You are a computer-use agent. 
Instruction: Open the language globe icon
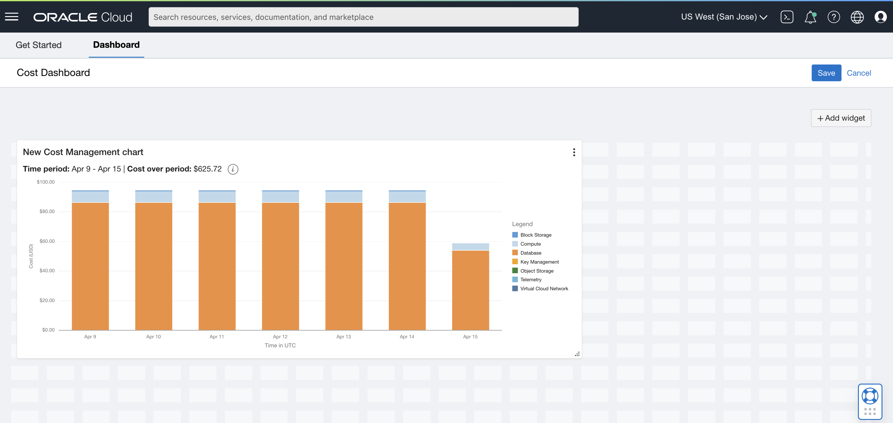[x=857, y=17]
